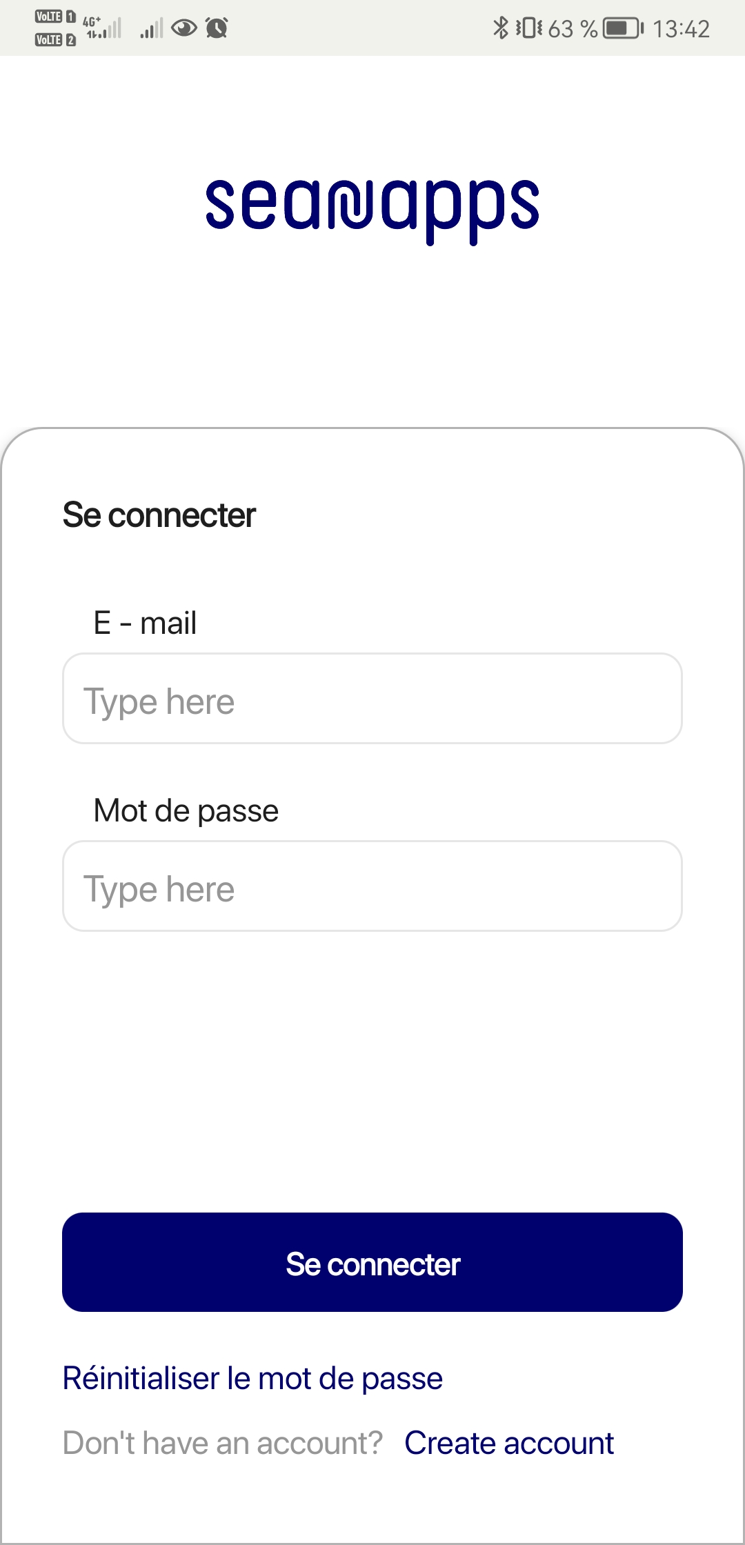Tap the vibration mode status icon
This screenshot has height=1545, width=745.
coord(529,28)
